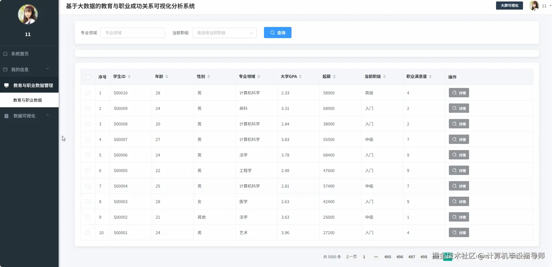Sort table by 性别 column arrows
The height and width of the screenshot is (267, 552).
point(209,76)
